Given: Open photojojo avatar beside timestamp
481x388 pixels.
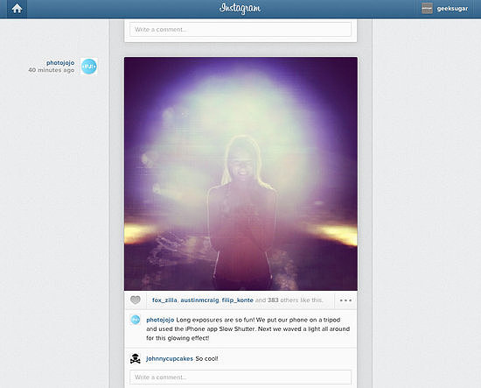Looking at the screenshot, I should point(89,67).
